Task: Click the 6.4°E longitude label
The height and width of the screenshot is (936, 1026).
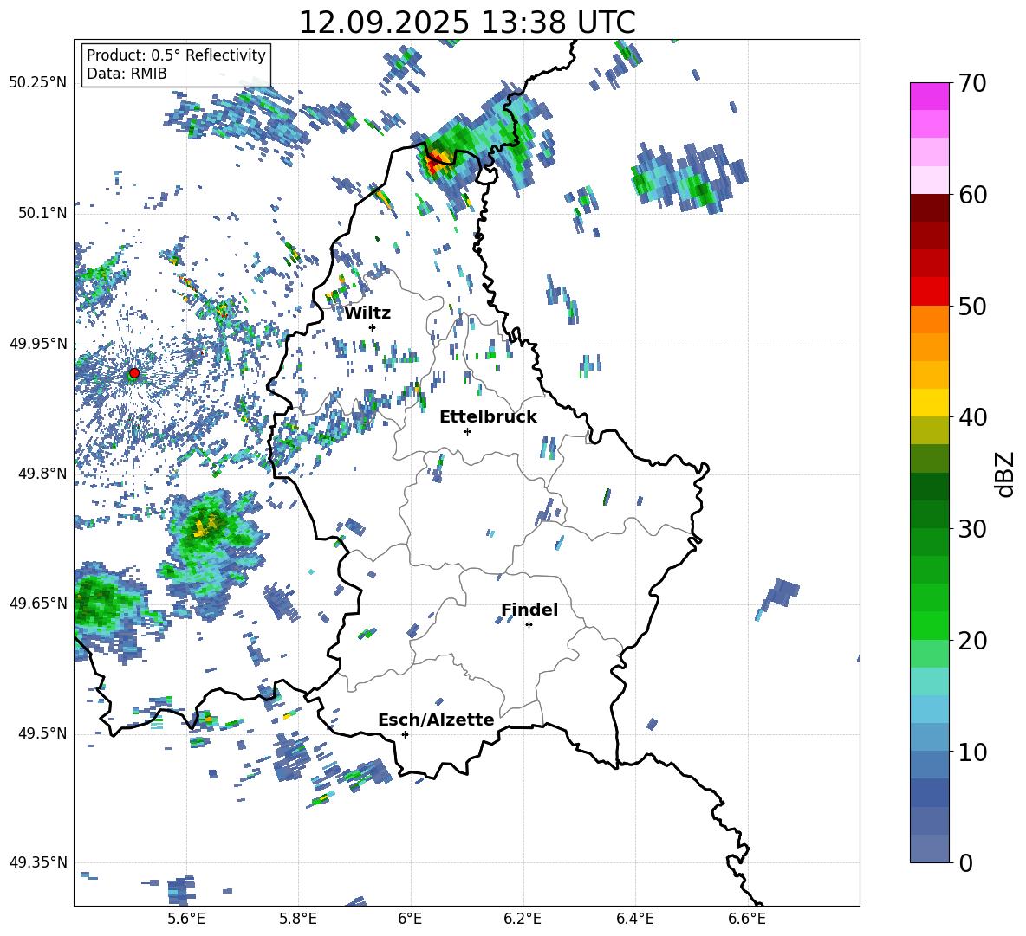Action: coord(634,919)
